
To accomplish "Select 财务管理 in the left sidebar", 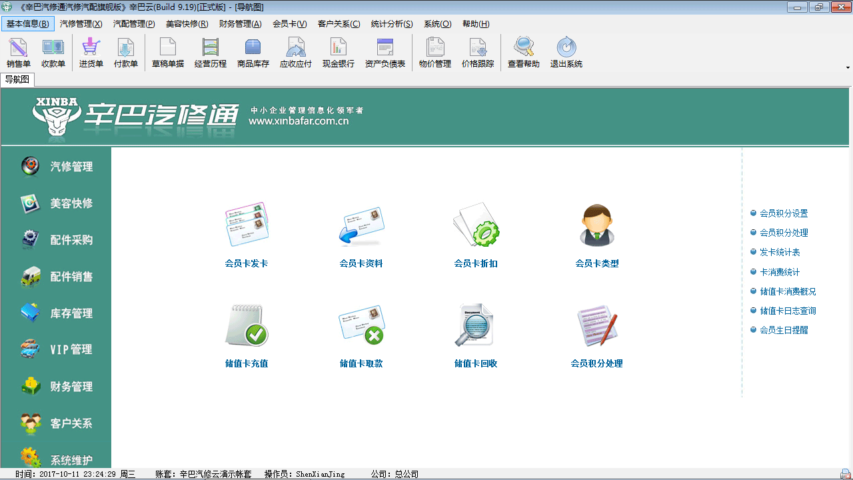I will click(x=56, y=387).
